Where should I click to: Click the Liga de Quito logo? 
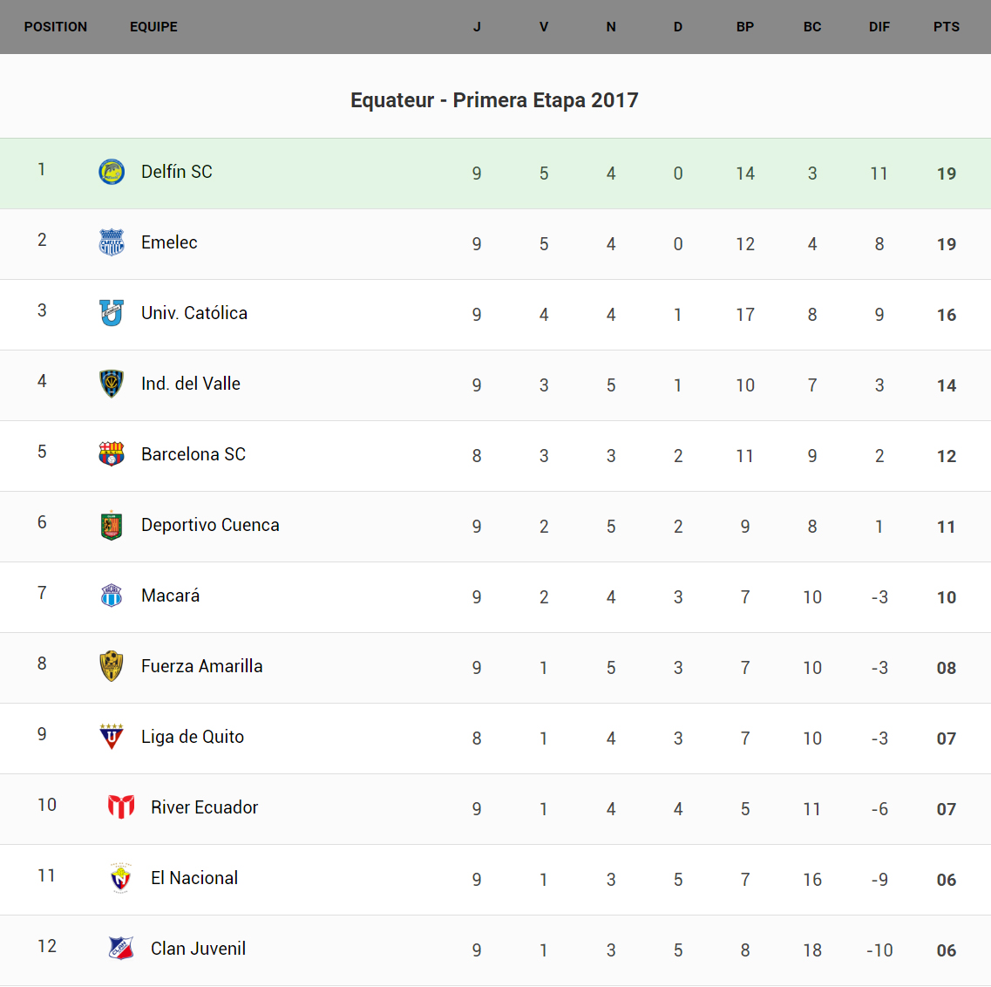point(112,737)
